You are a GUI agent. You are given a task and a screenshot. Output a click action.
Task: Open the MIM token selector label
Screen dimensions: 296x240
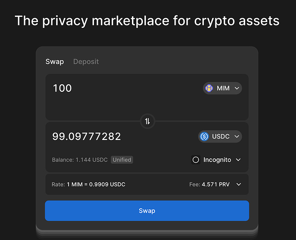click(x=223, y=88)
